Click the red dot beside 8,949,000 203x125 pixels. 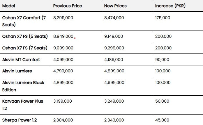point(75,38)
